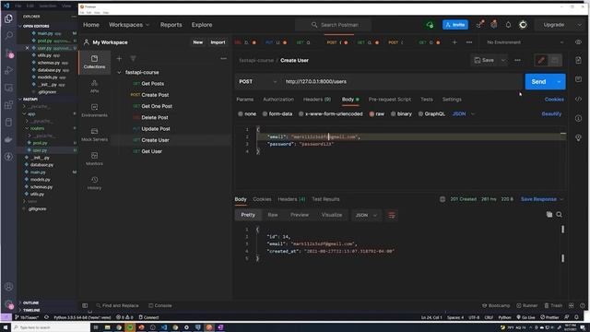
Task: Open VS Code Extensions icon in activity bar
Action: (x=8, y=104)
